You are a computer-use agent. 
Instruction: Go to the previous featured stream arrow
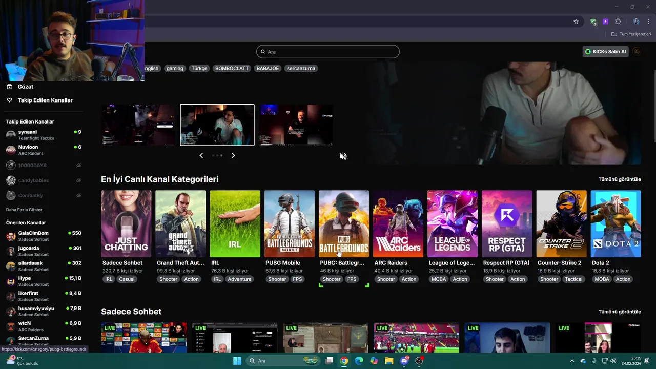(x=201, y=155)
